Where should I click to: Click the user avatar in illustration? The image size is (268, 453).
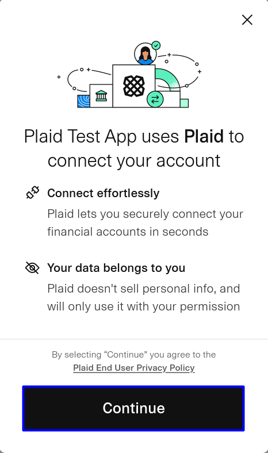[x=145, y=54]
